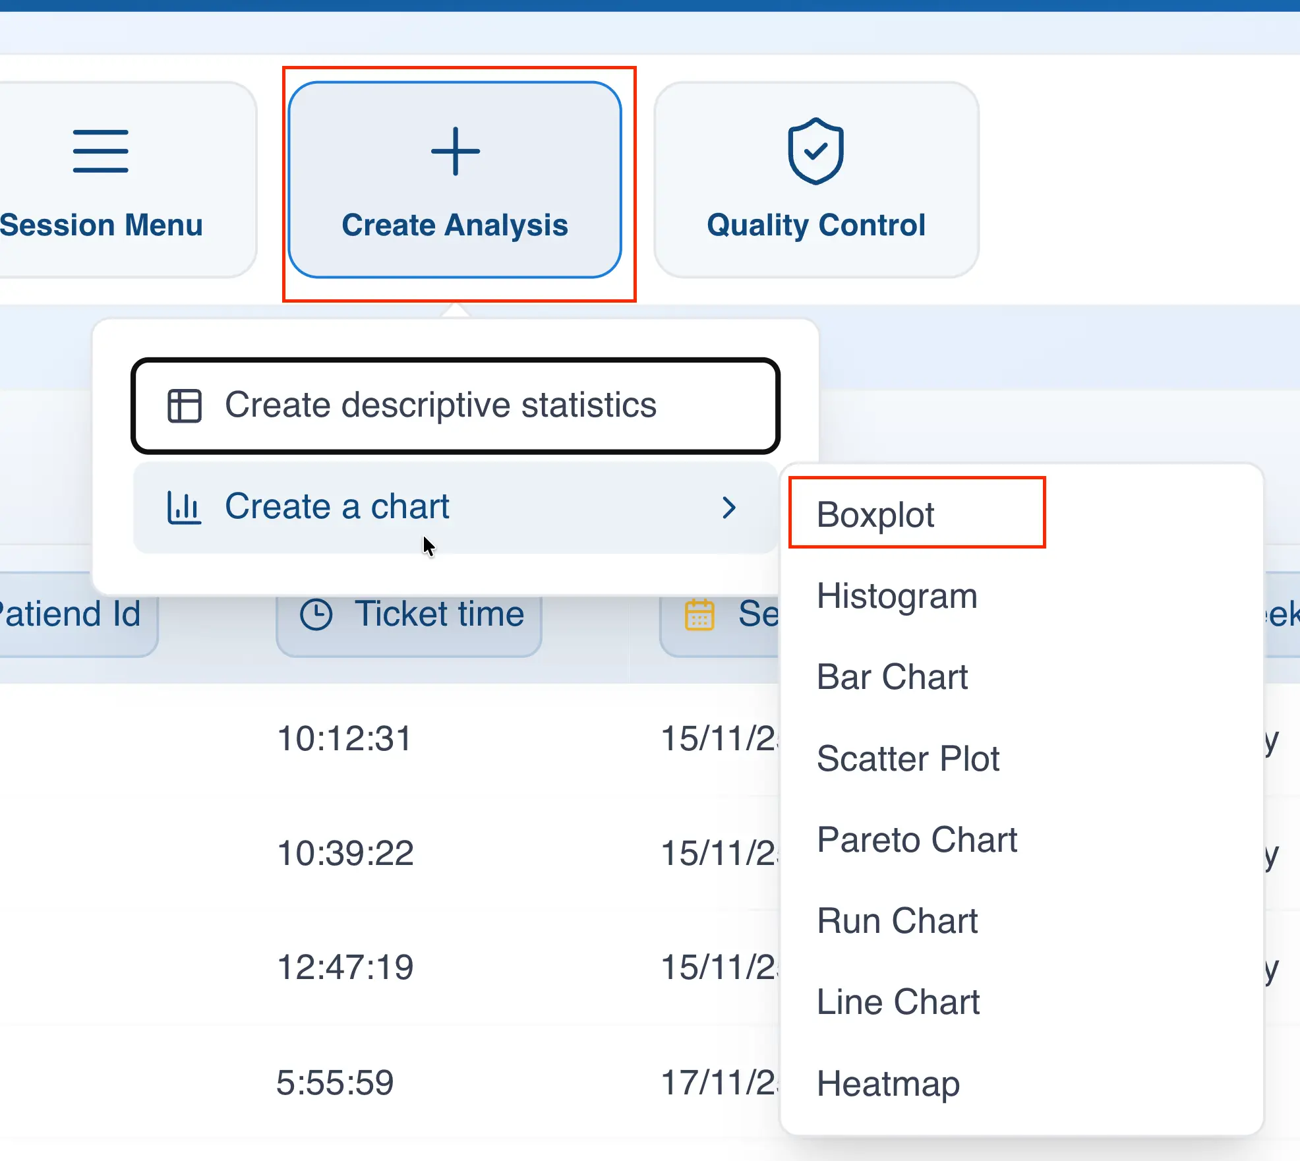Select Run Chart chart type
Viewport: 1300px width, 1161px height.
(897, 920)
